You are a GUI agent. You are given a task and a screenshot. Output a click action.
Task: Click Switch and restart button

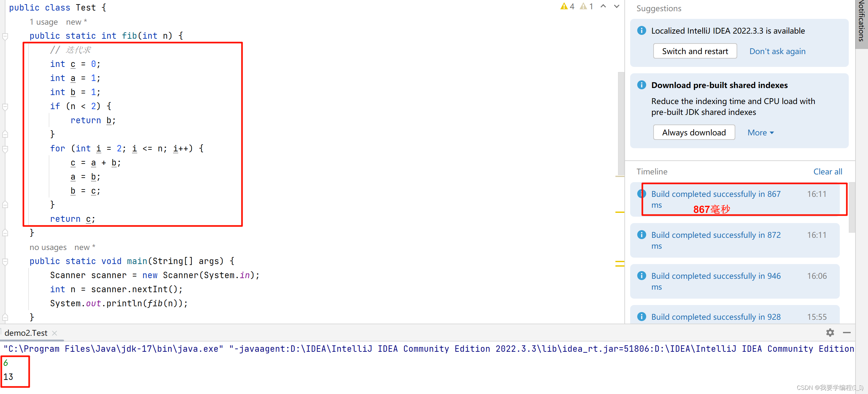695,51
